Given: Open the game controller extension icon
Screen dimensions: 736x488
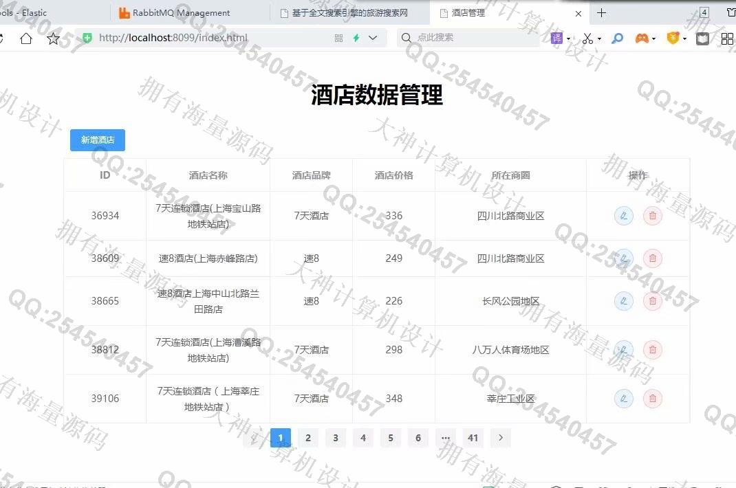Looking at the screenshot, I should coord(642,38).
